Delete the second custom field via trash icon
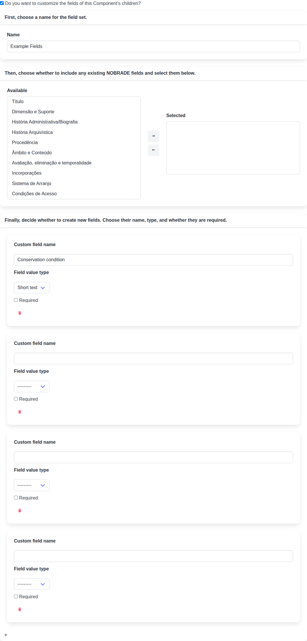This screenshot has height=641, width=307. point(20,412)
